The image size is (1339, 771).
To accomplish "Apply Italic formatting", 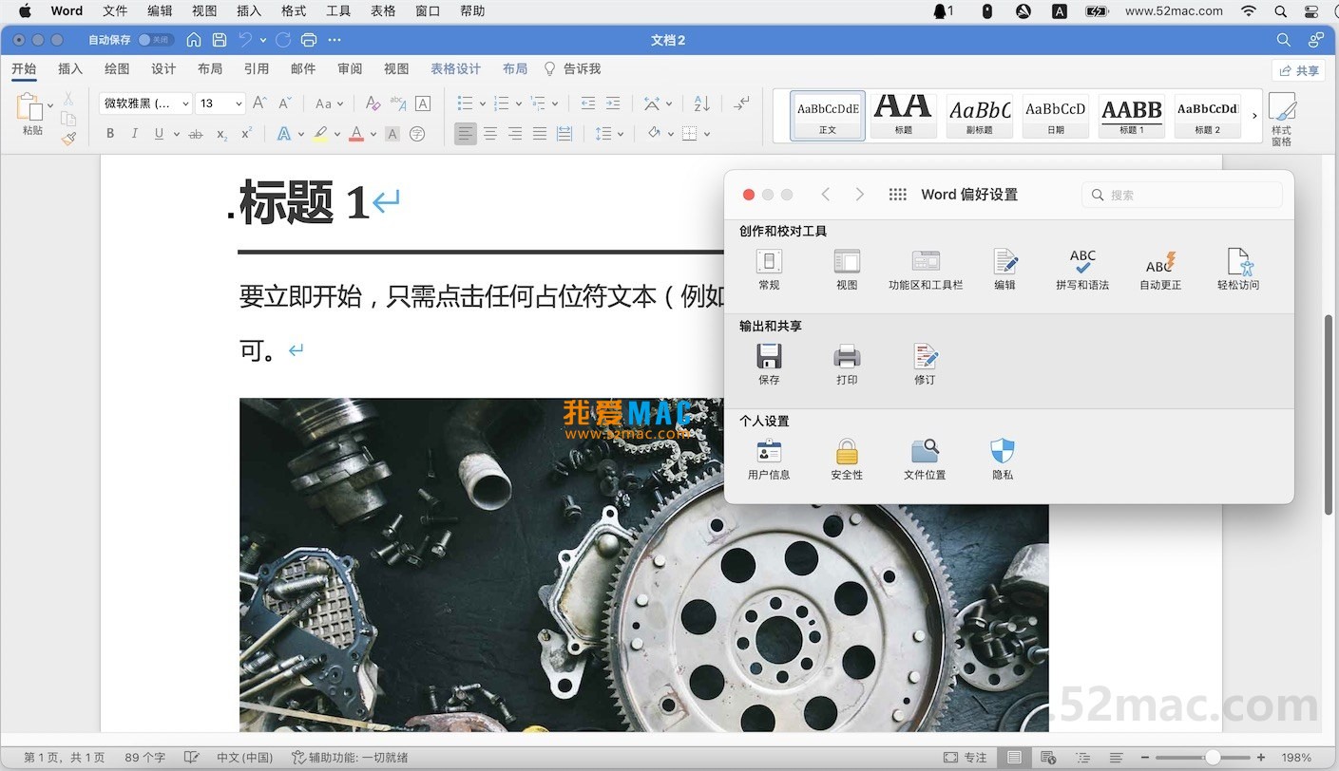I will 135,134.
